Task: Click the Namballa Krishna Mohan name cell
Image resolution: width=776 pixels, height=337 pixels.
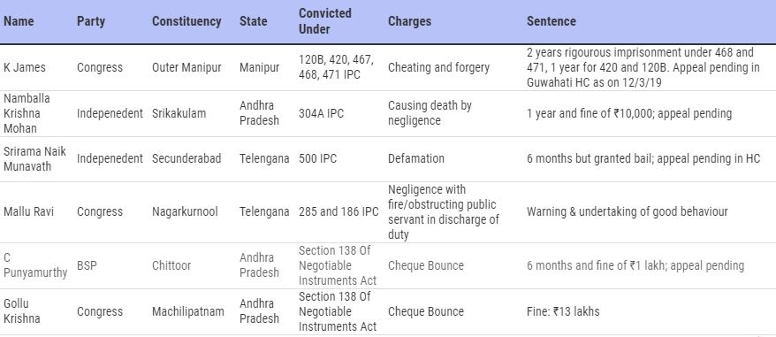Action: pyautogui.click(x=21, y=113)
